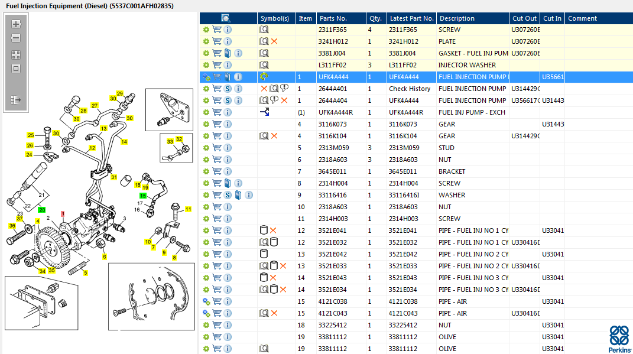The image size is (633, 354).
Task: Click the Qty. column header
Action: pos(376,18)
